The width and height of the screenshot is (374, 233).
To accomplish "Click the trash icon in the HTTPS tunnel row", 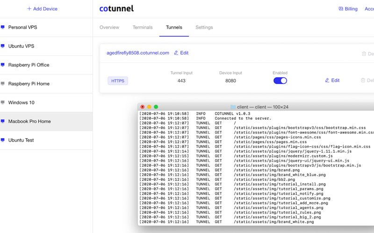I will point(363,80).
